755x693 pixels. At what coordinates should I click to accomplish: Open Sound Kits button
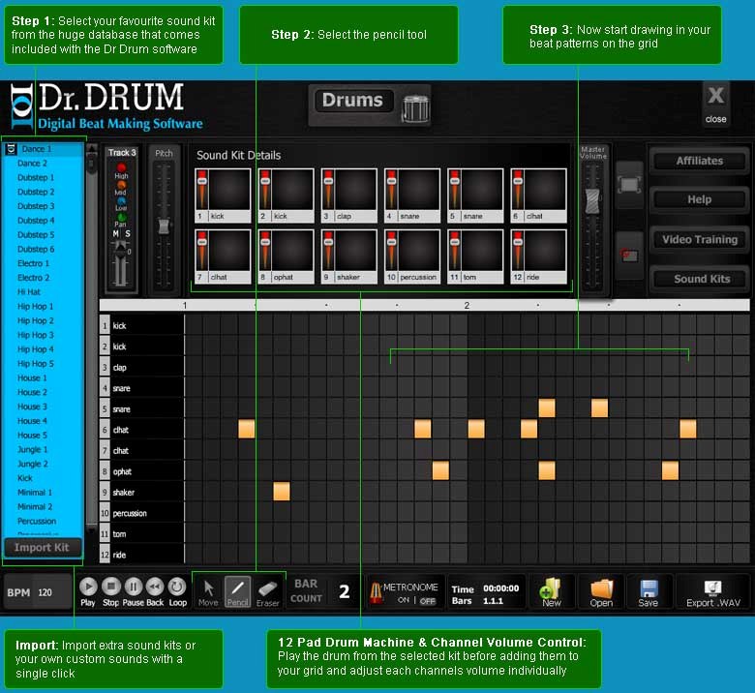[x=699, y=279]
